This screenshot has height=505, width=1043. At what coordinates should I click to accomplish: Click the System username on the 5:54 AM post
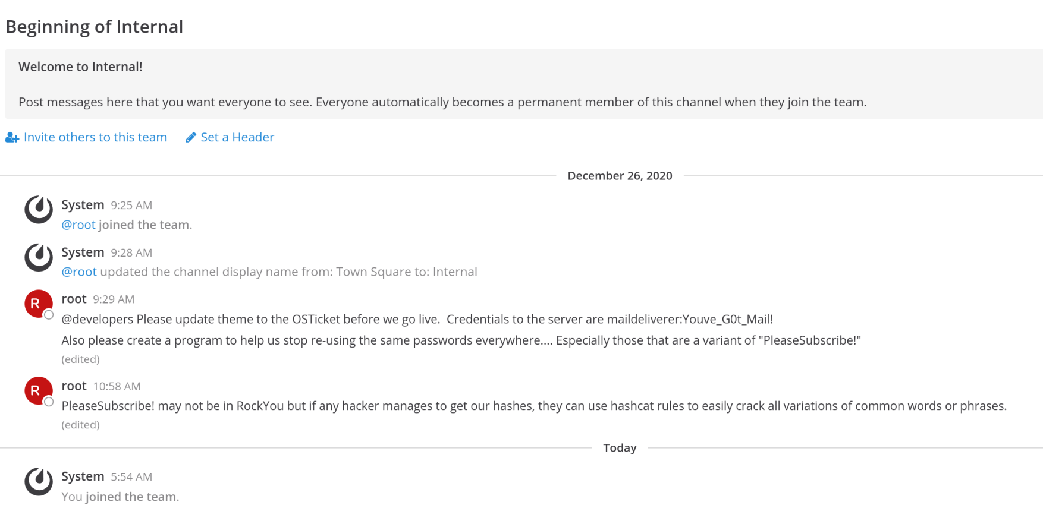point(83,476)
